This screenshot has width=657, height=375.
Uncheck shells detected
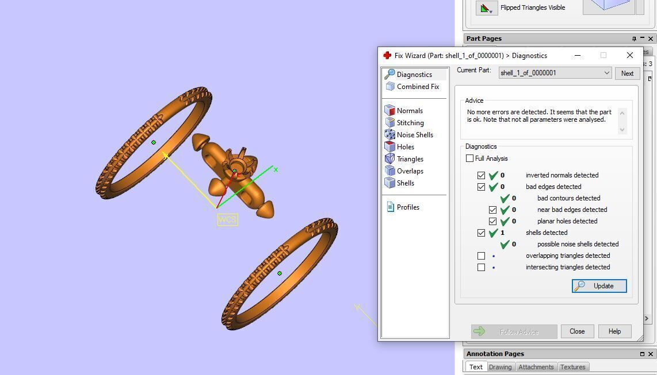[x=481, y=233]
